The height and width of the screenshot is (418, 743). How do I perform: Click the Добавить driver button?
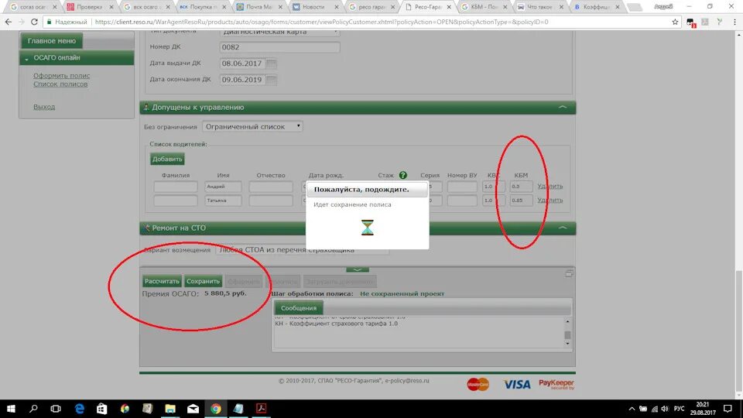pos(167,159)
